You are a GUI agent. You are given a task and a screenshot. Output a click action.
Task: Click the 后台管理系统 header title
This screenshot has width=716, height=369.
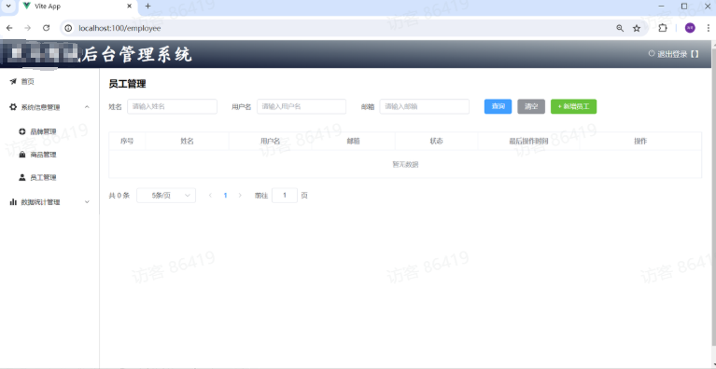pyautogui.click(x=136, y=55)
